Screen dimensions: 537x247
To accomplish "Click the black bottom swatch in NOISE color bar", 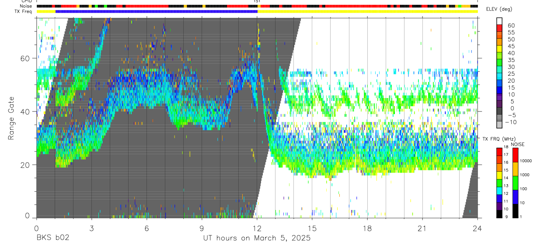I will click(x=516, y=211).
